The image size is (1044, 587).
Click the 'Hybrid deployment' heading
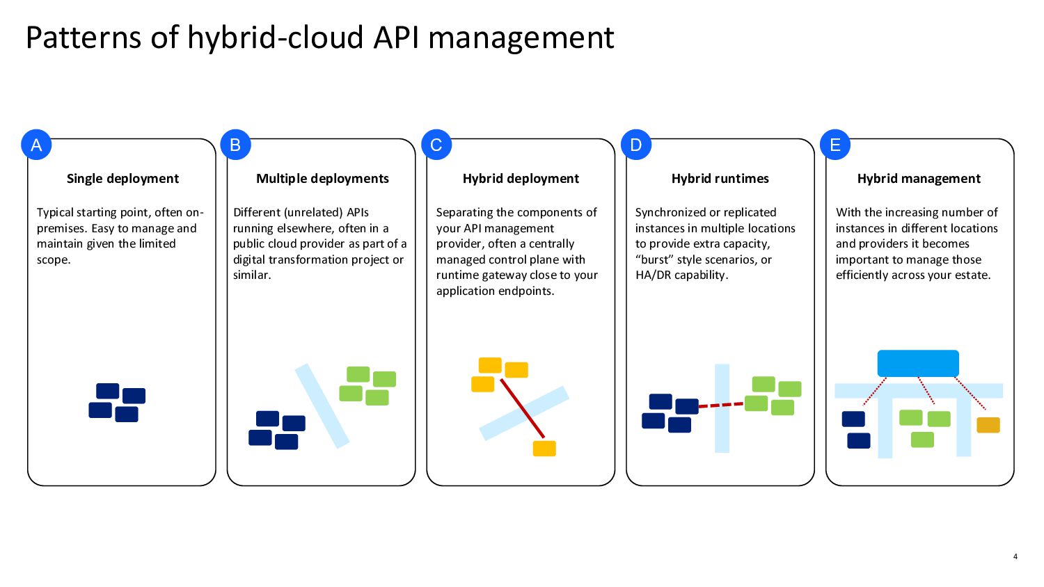pos(521,179)
